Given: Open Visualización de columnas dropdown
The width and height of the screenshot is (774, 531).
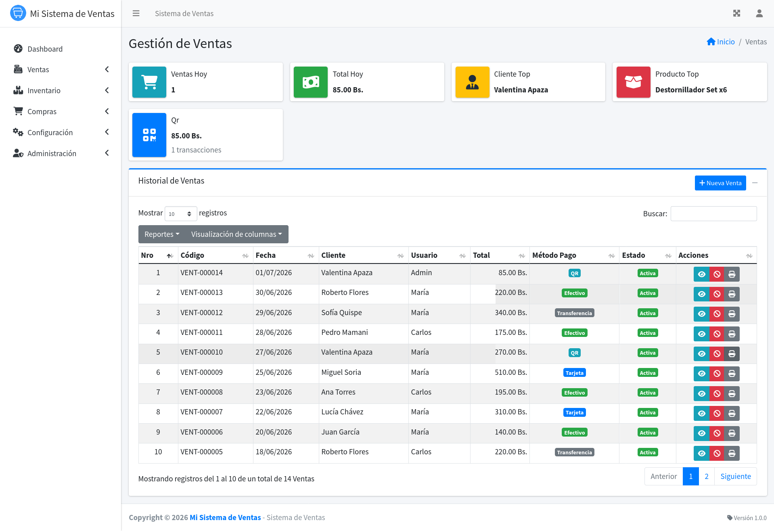Looking at the screenshot, I should click(236, 234).
